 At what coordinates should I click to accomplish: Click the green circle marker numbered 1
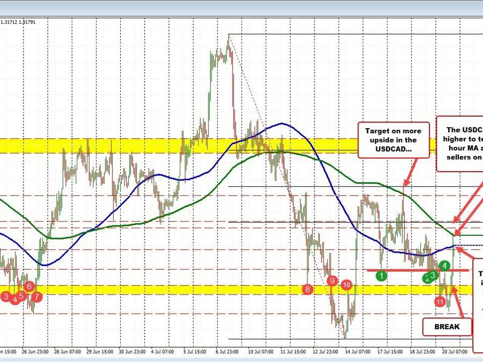(382, 276)
